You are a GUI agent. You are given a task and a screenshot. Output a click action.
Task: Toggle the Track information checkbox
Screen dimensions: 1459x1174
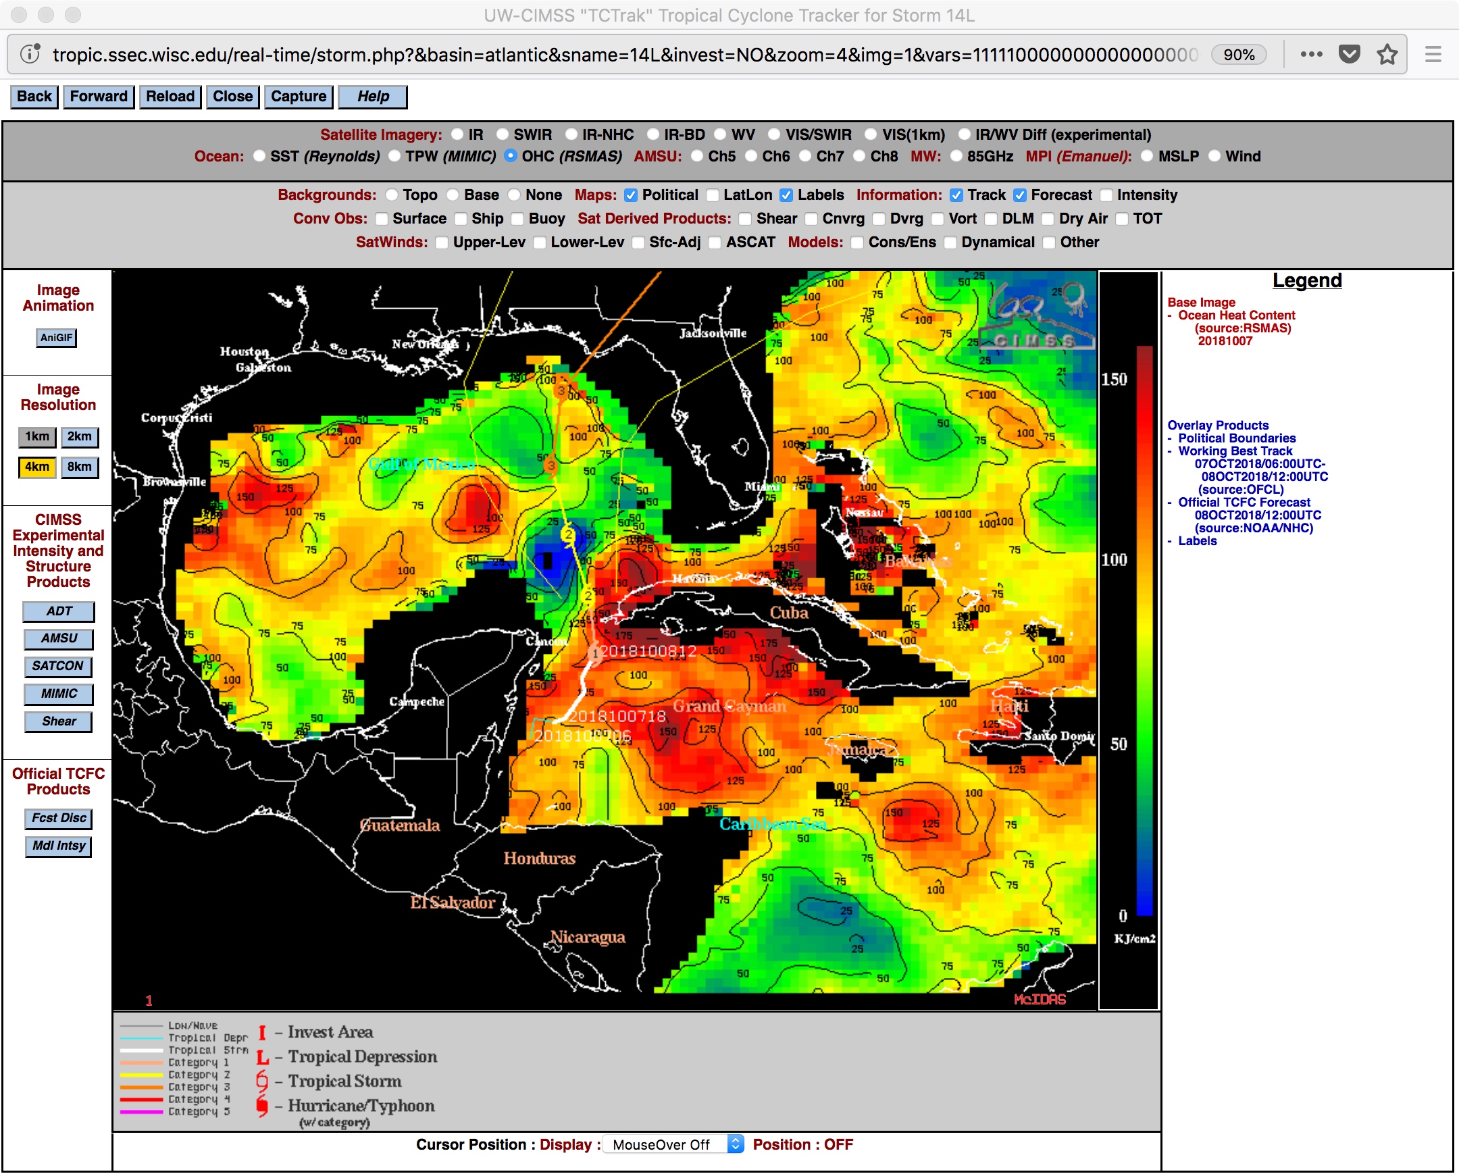tap(956, 195)
